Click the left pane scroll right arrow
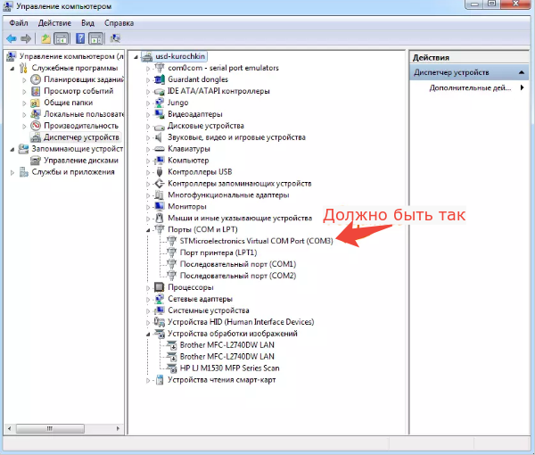This screenshot has width=535, height=455. pyautogui.click(x=118, y=428)
